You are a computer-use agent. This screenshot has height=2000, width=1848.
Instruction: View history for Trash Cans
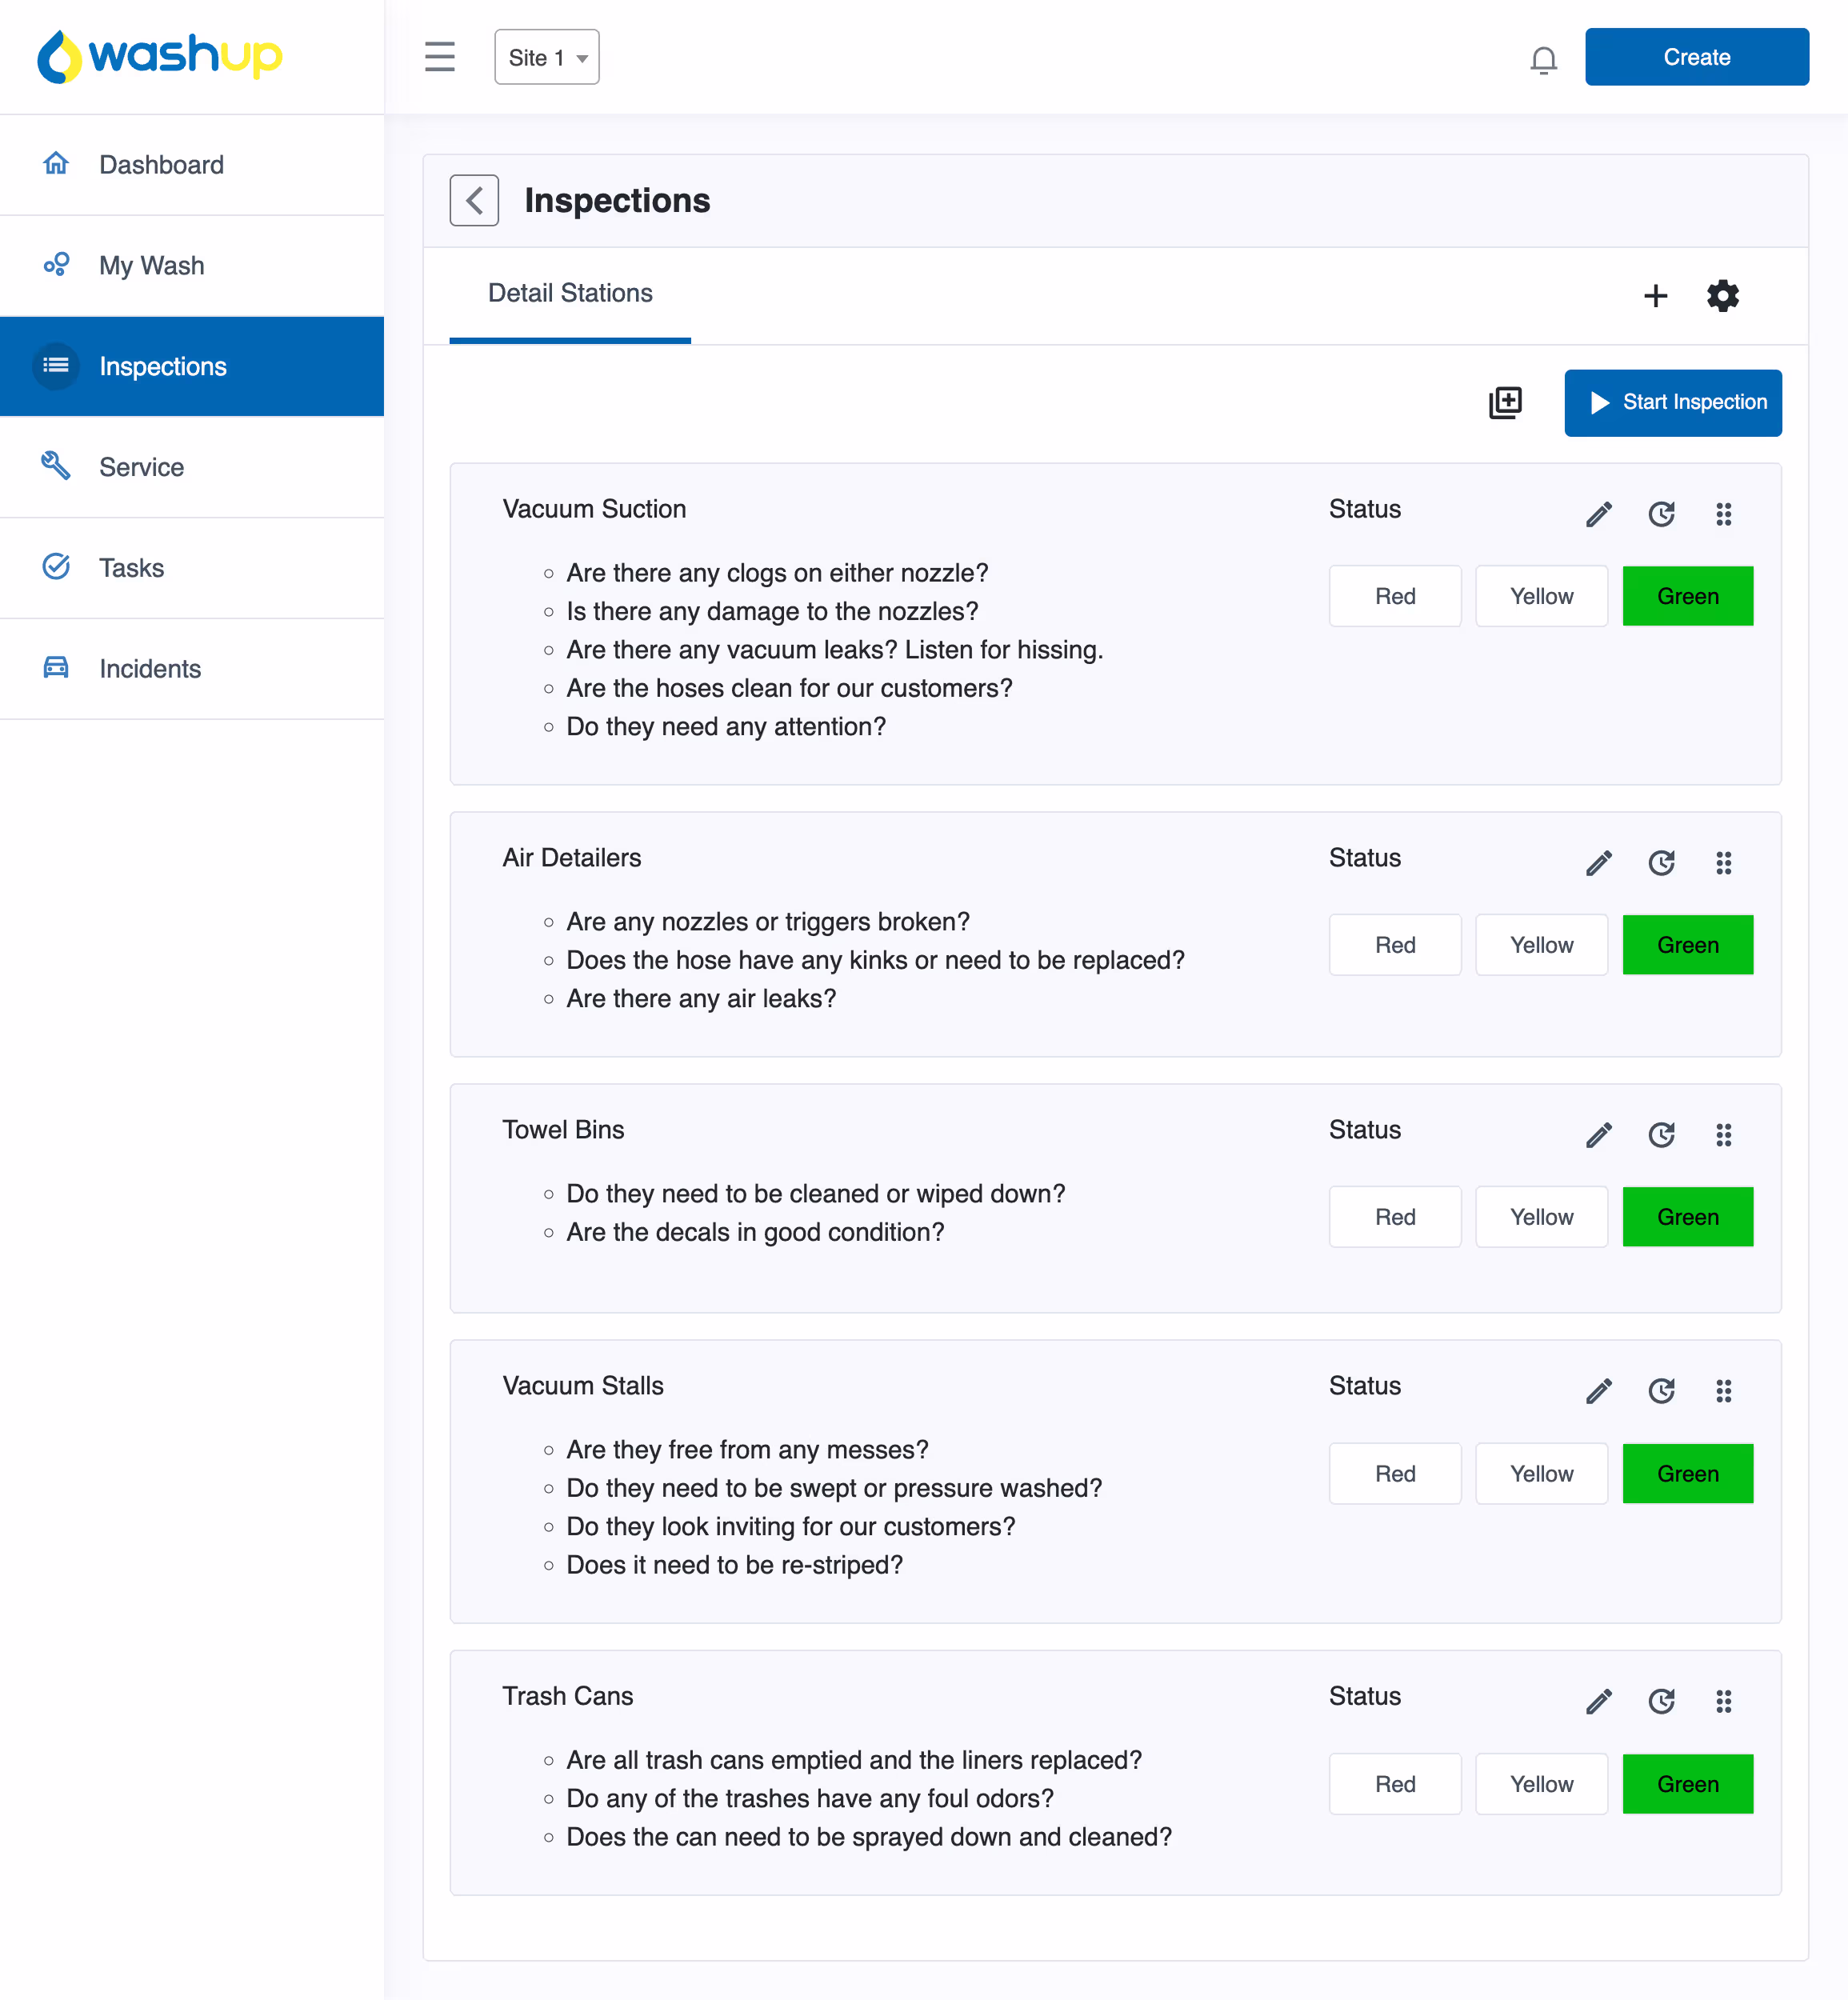1662,1701
